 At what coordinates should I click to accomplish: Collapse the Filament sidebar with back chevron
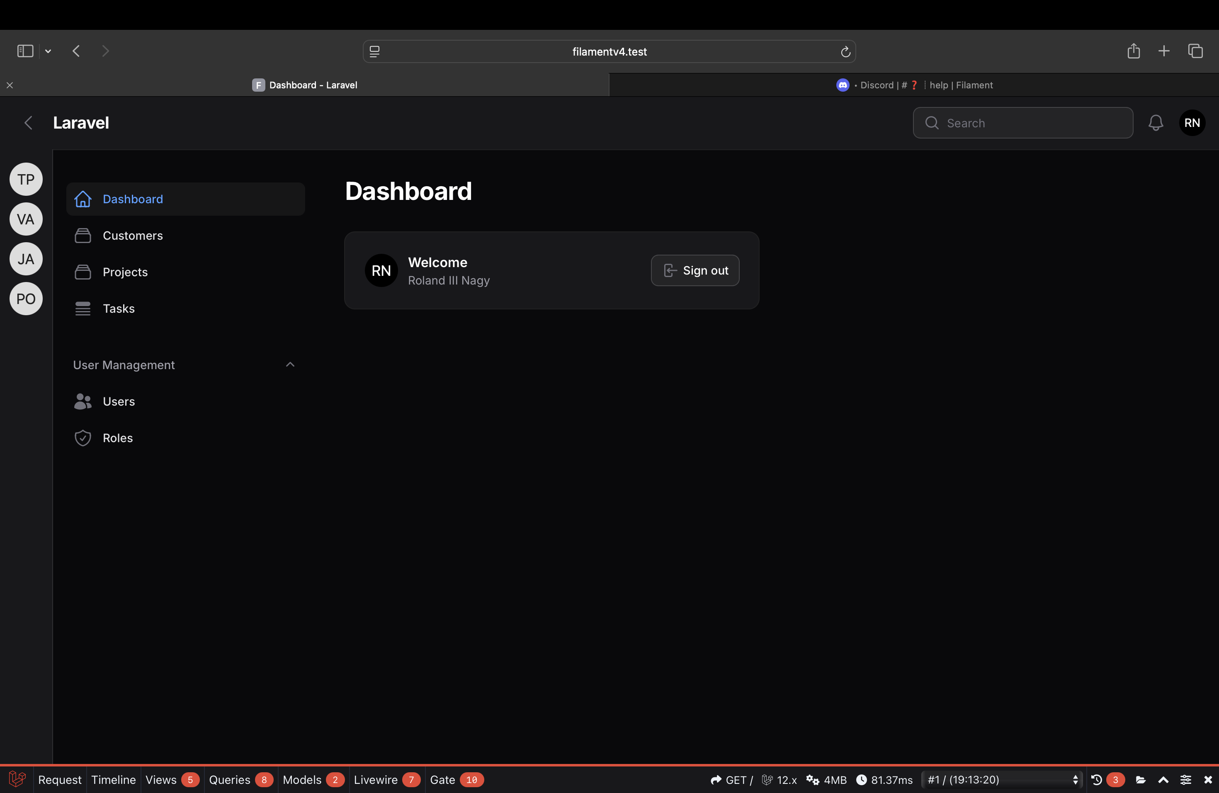(29, 123)
